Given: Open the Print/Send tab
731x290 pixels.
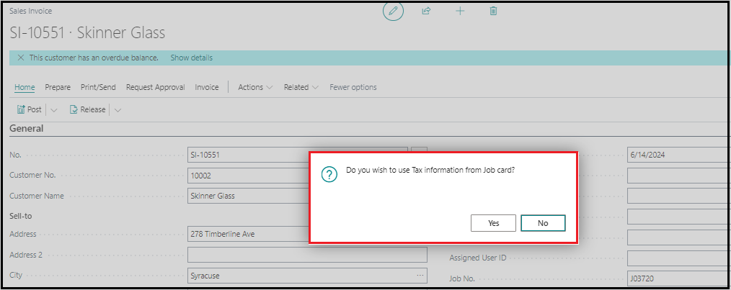Looking at the screenshot, I should tap(98, 87).
